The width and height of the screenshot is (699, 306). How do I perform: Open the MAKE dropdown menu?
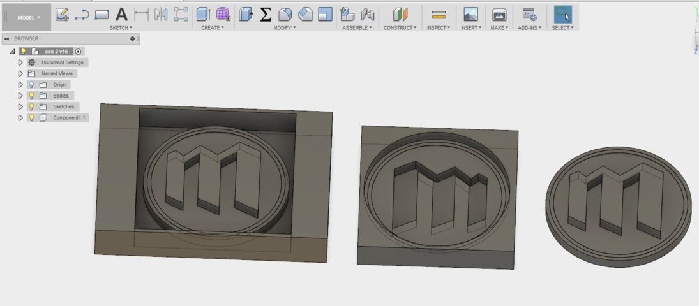tap(499, 27)
